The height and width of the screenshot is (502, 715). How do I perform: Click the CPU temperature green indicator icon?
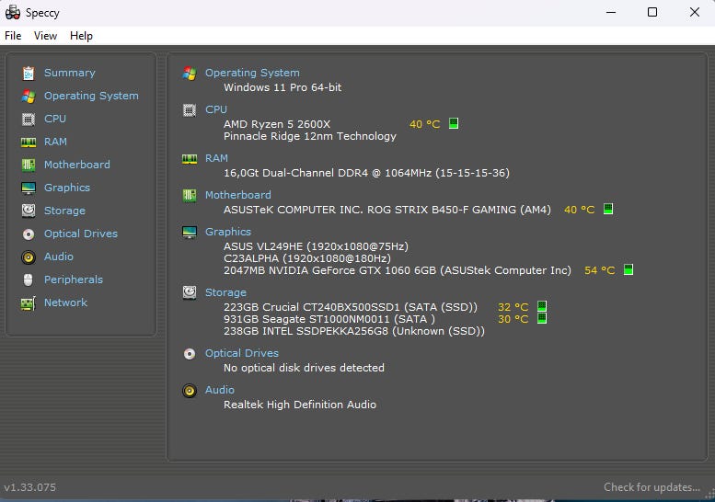pyautogui.click(x=454, y=123)
